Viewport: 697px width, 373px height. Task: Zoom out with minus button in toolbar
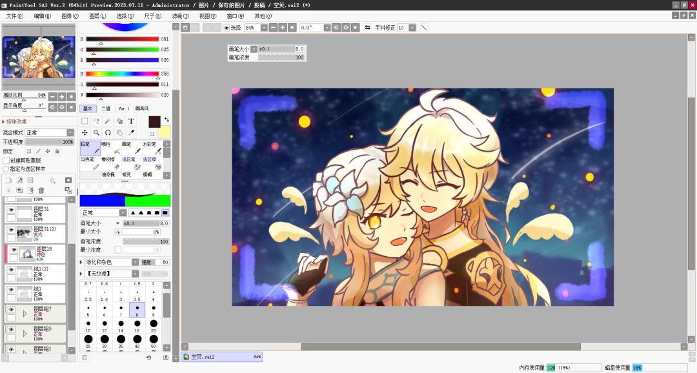[273, 28]
